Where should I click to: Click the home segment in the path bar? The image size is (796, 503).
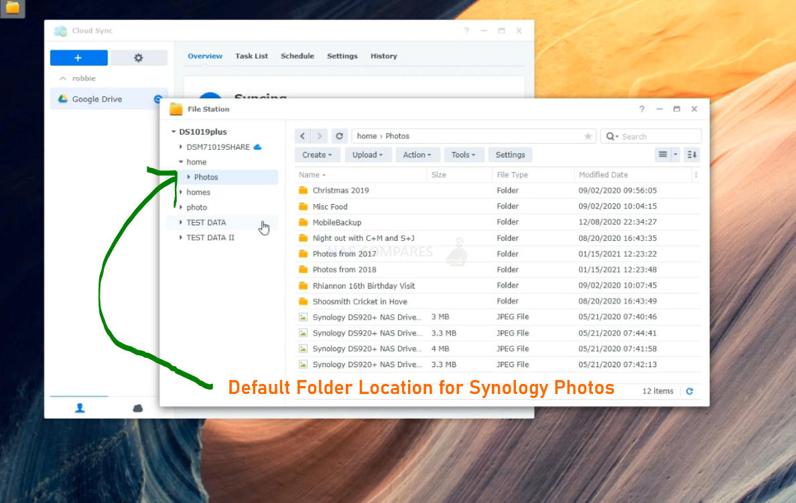[x=367, y=136]
